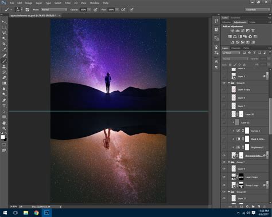The width and height of the screenshot is (272, 217).
Task: Select the Rectangular Marquee tool
Action: click(x=4, y=27)
